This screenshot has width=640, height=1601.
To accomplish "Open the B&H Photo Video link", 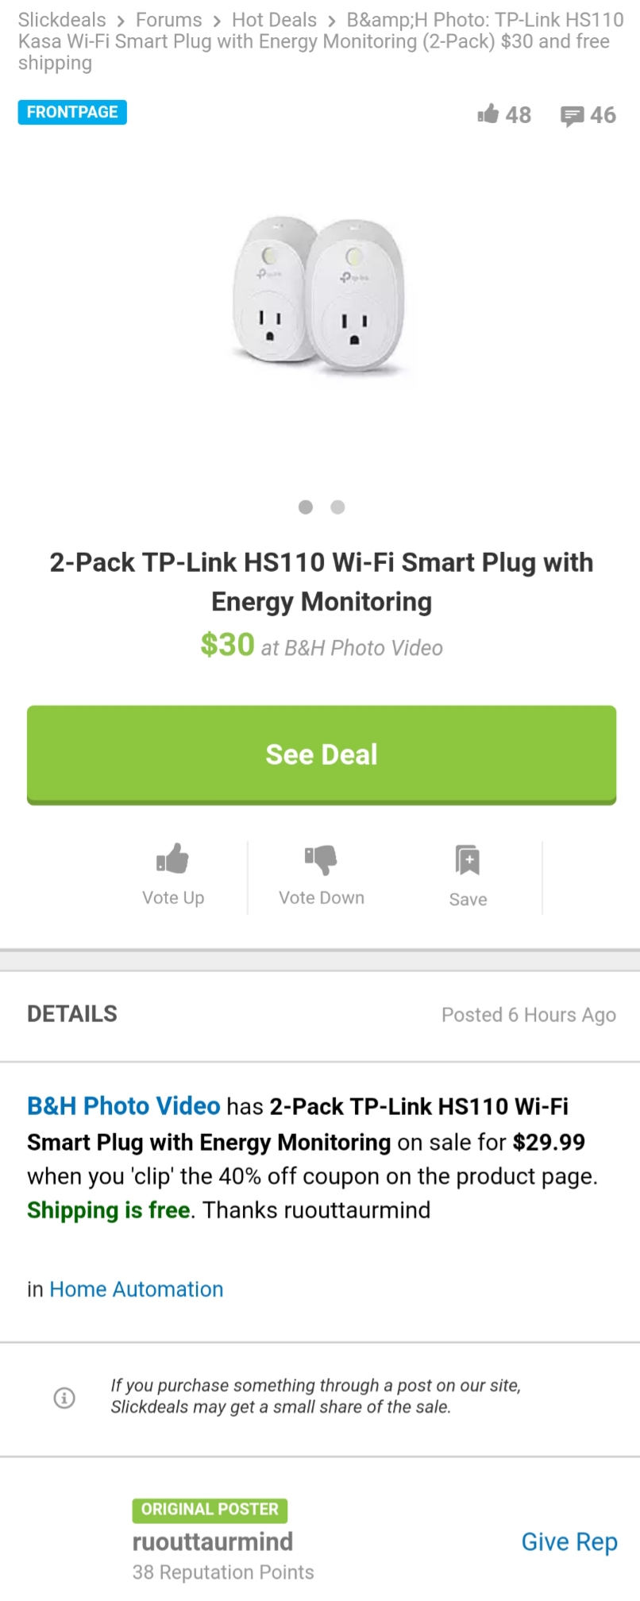I will 124,1106.
